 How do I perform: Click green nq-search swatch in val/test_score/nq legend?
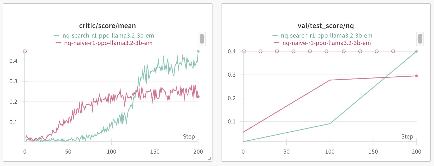pyautogui.click(x=275, y=35)
